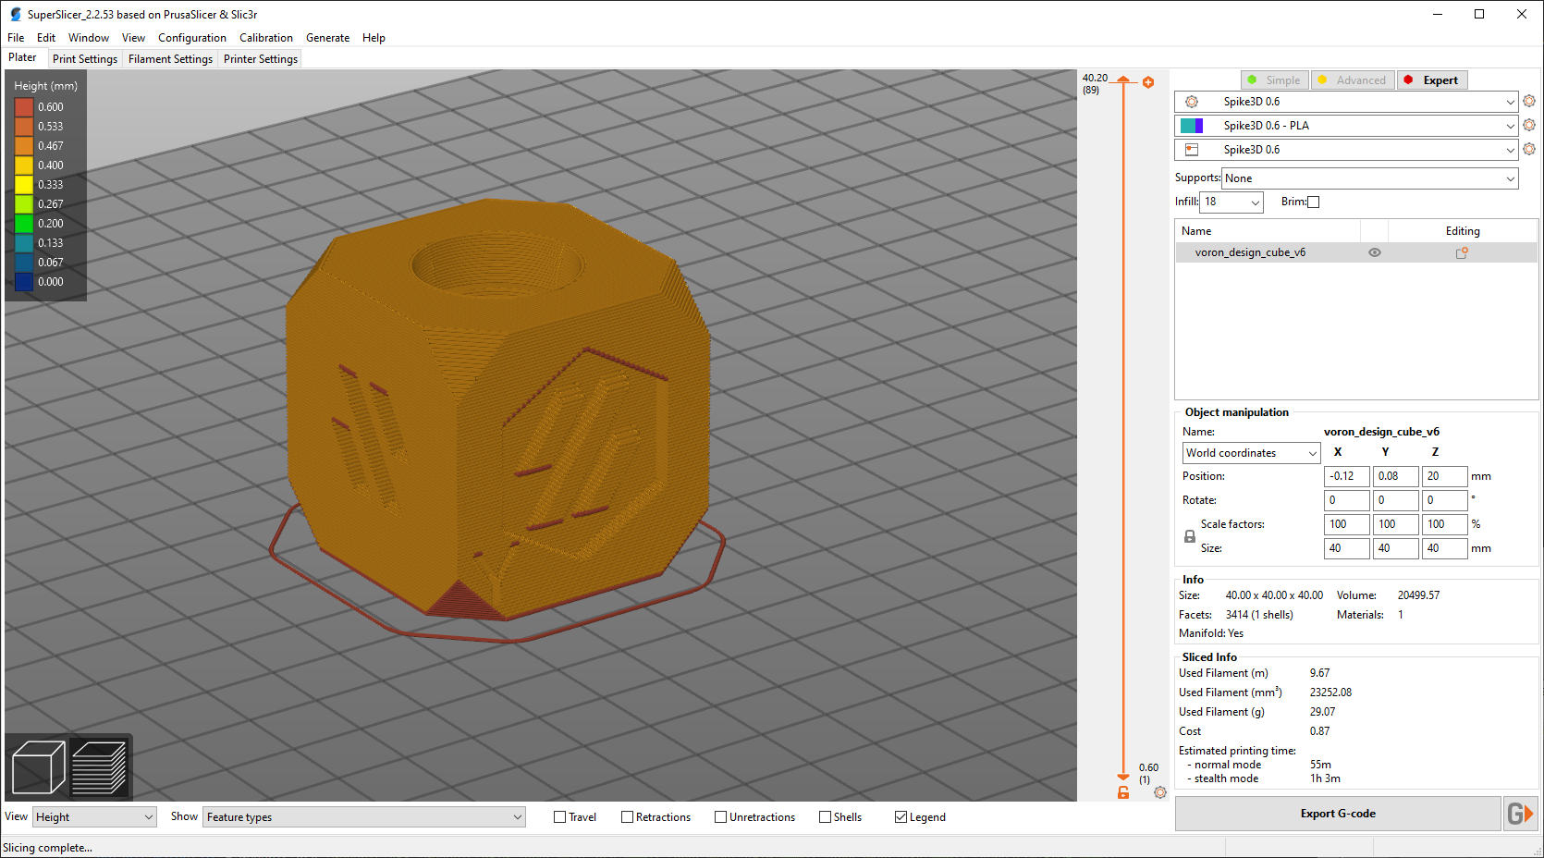
Task: Switch to Print Settings tab
Action: coord(85,59)
